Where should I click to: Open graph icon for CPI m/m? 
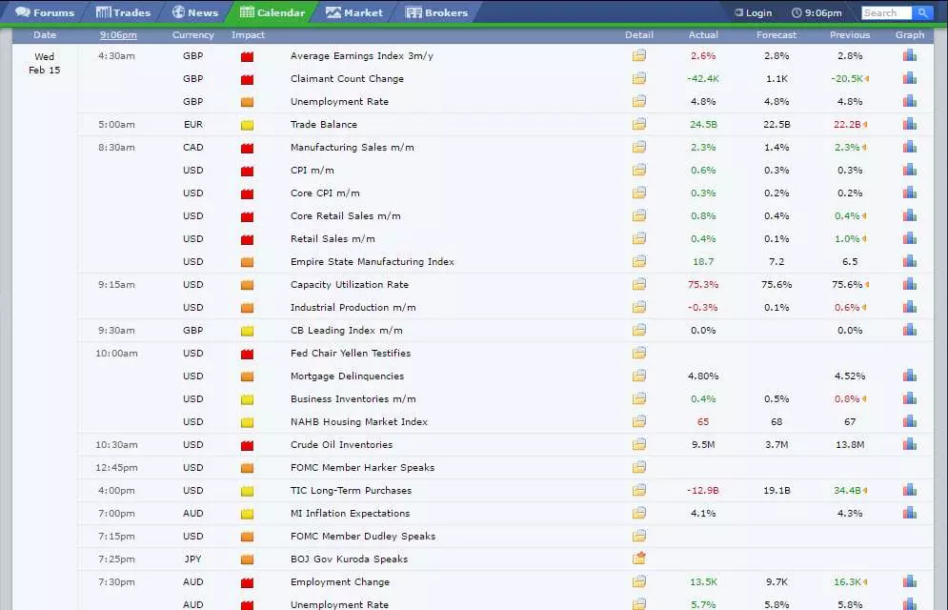(x=910, y=170)
